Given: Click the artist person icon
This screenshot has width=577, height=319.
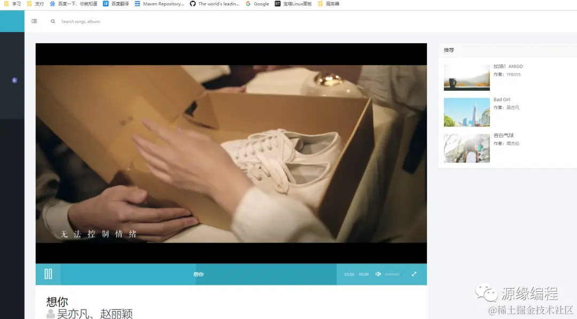Looking at the screenshot, I should [50, 314].
